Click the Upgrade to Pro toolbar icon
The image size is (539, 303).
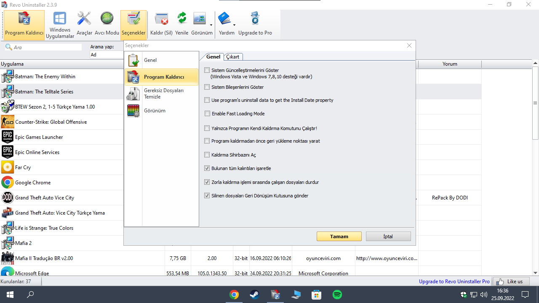click(255, 19)
